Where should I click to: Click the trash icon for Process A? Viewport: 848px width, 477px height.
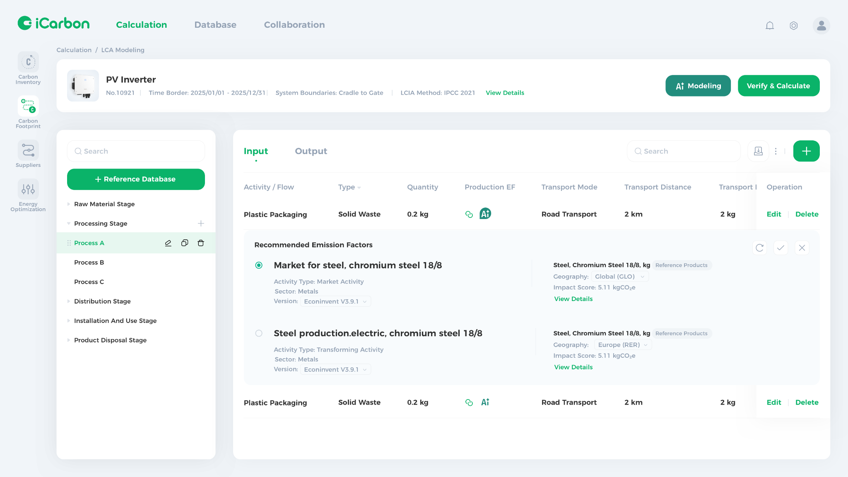[201, 243]
